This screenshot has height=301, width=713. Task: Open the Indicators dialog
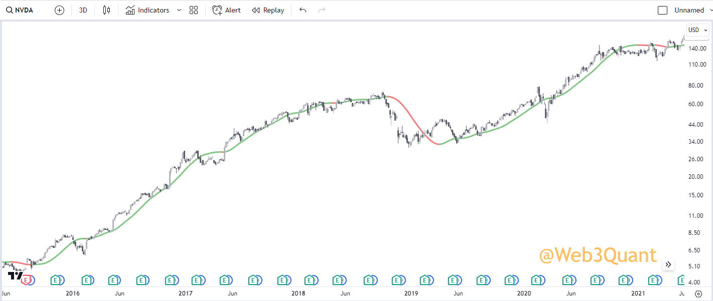(148, 10)
